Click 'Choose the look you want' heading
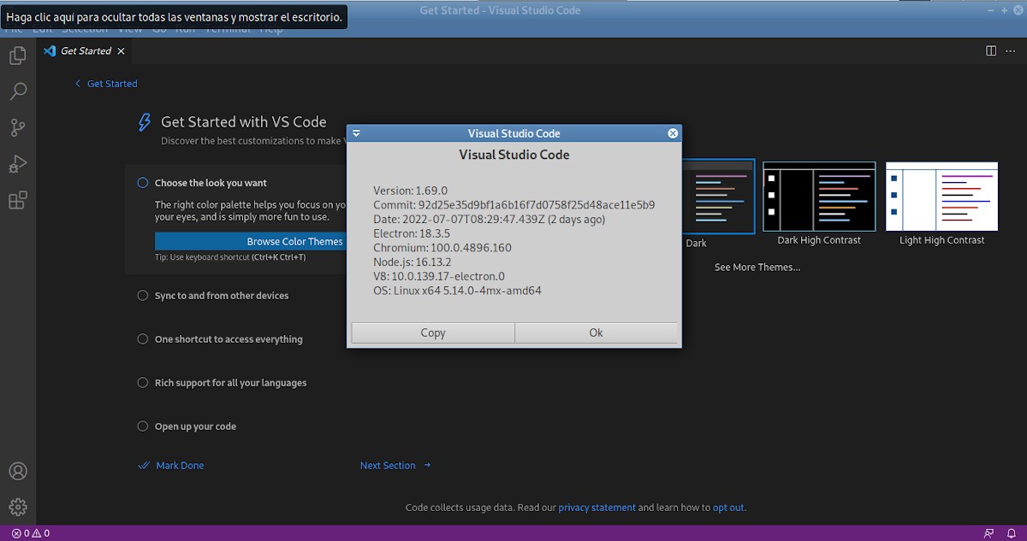Screen dimensions: 1027x541 [x=211, y=183]
